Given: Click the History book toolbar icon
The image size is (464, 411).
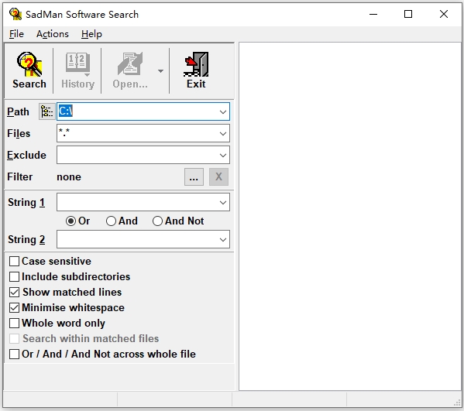Looking at the screenshot, I should pyautogui.click(x=77, y=64).
